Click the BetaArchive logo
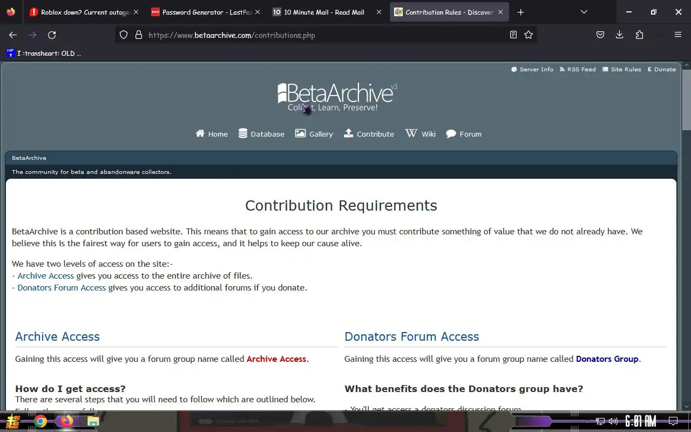Image resolution: width=691 pixels, height=432 pixels. pyautogui.click(x=337, y=97)
